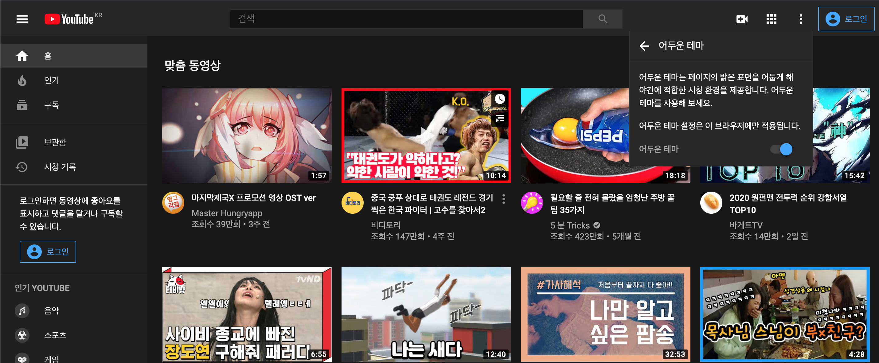
Task: Click the 맞춤 동영상 section heading
Action: 193,65
